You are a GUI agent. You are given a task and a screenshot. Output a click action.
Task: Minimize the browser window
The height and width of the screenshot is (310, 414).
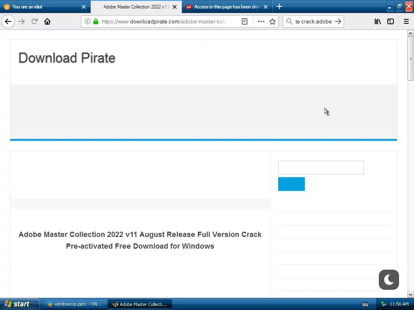(x=389, y=7)
